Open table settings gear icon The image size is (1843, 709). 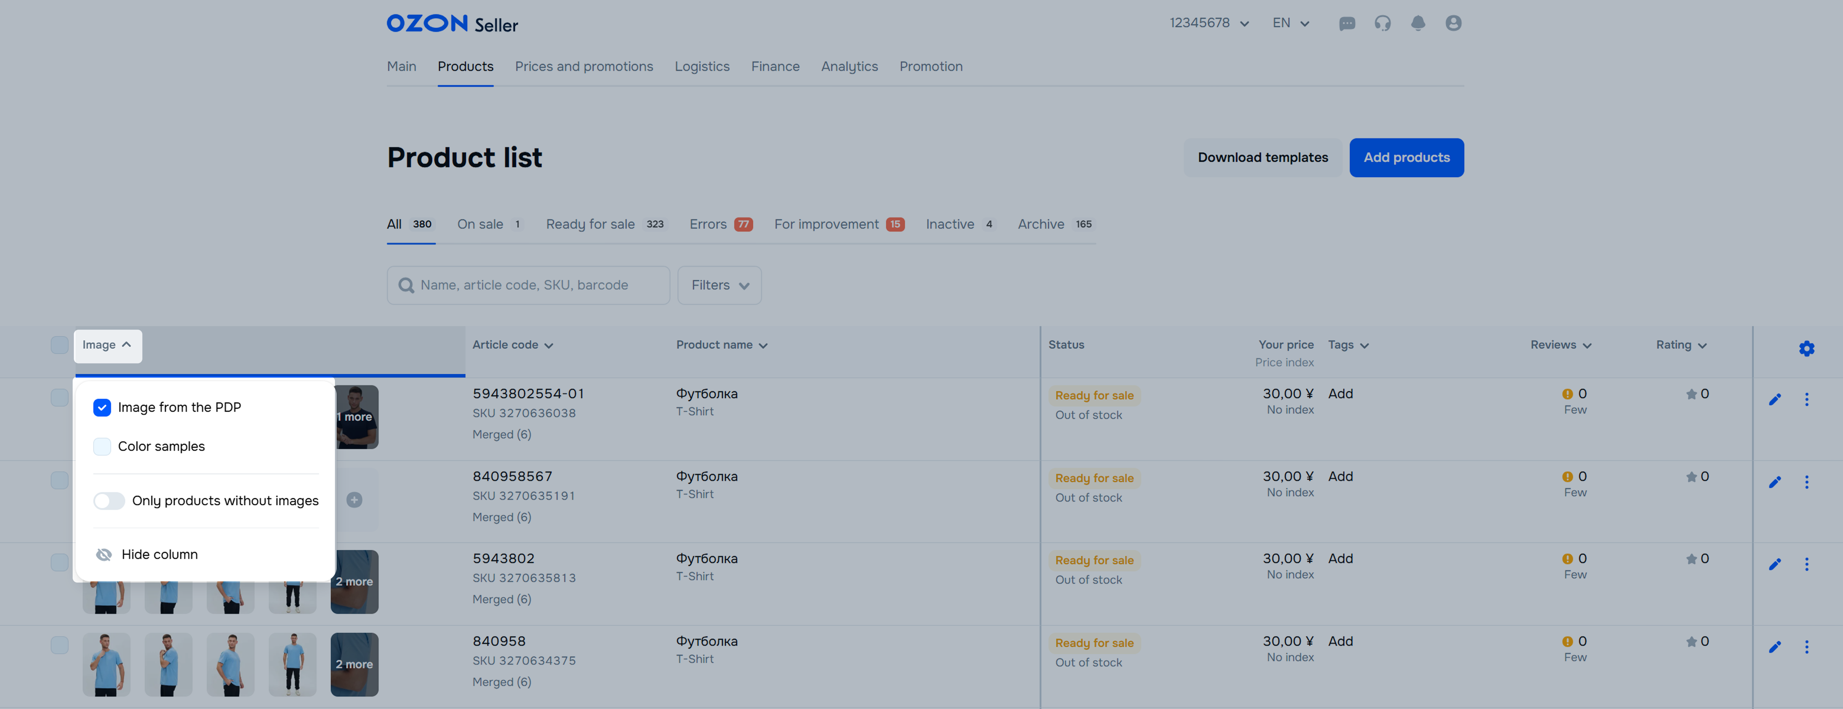pyautogui.click(x=1806, y=348)
